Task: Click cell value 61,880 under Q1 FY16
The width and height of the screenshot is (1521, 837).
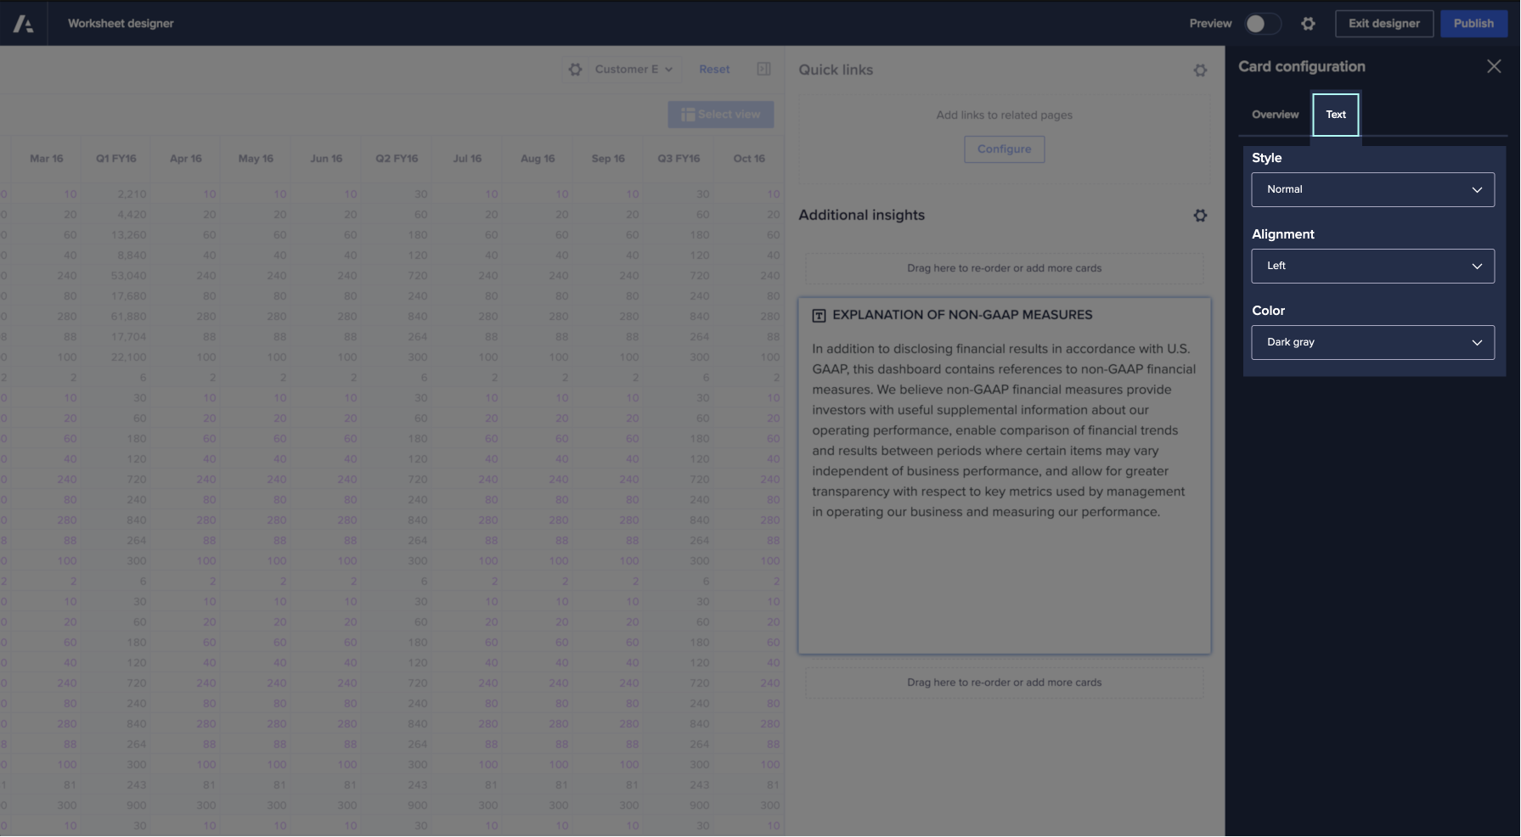Action: pyautogui.click(x=129, y=317)
